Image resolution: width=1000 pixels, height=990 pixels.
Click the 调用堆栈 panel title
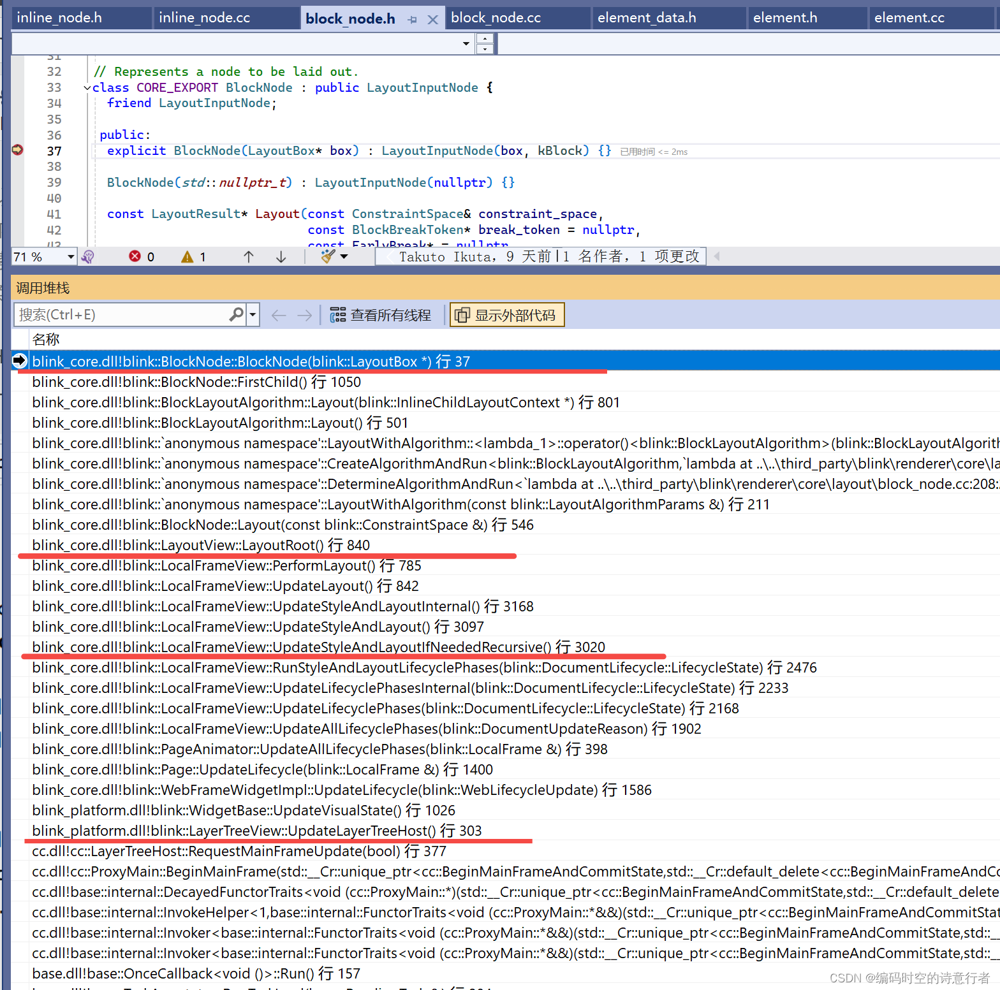tap(43, 288)
